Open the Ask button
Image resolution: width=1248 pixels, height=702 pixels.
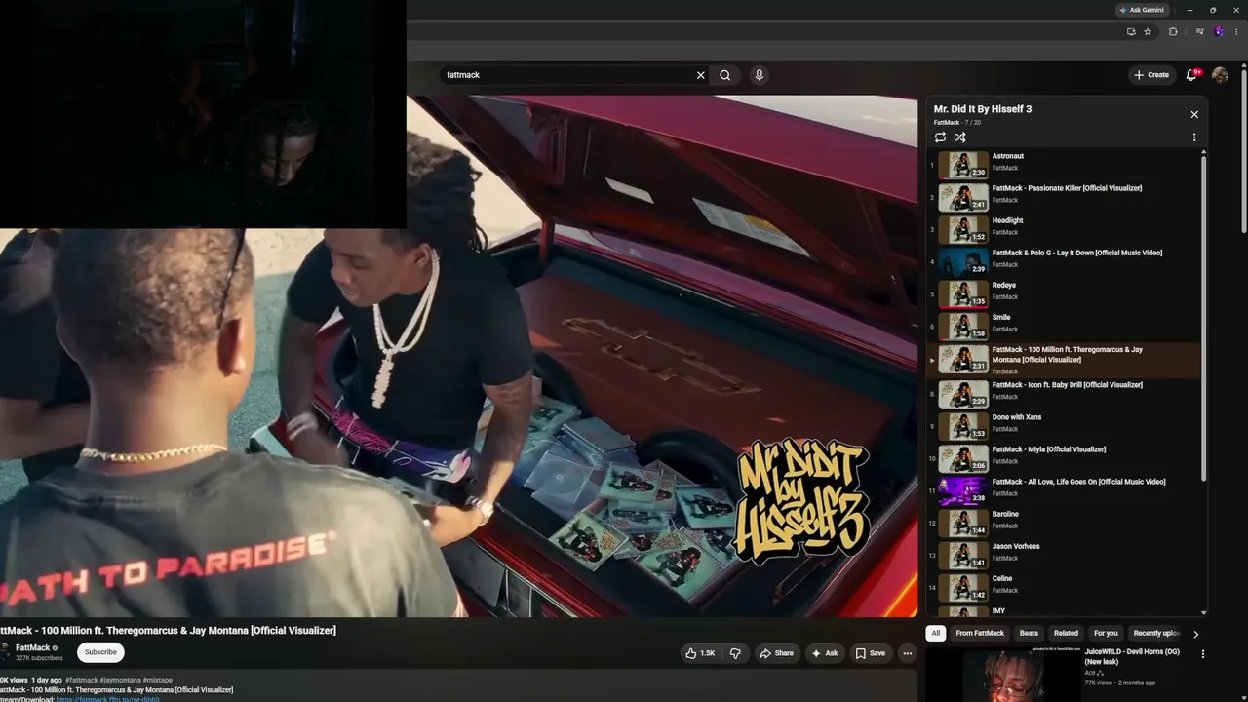point(824,653)
